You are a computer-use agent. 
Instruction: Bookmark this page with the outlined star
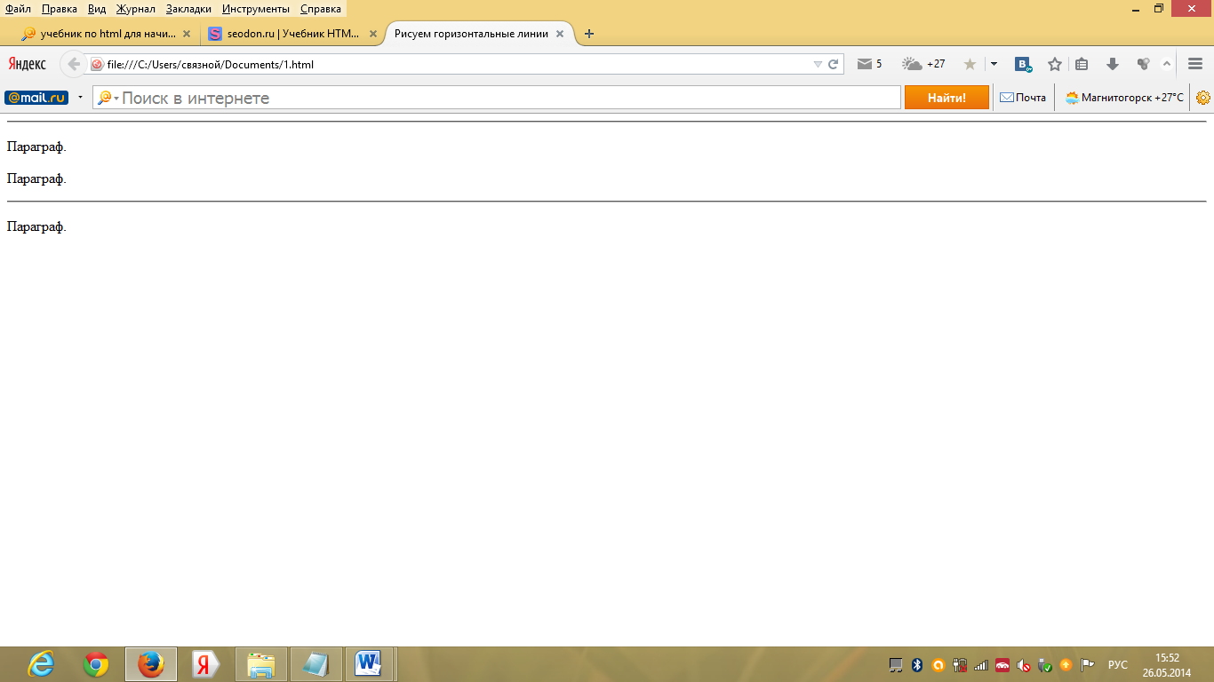1055,64
